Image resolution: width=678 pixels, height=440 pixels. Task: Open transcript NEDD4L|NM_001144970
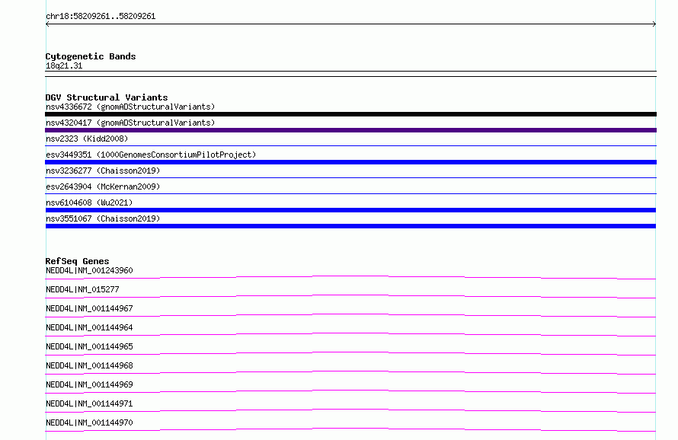tap(89, 422)
